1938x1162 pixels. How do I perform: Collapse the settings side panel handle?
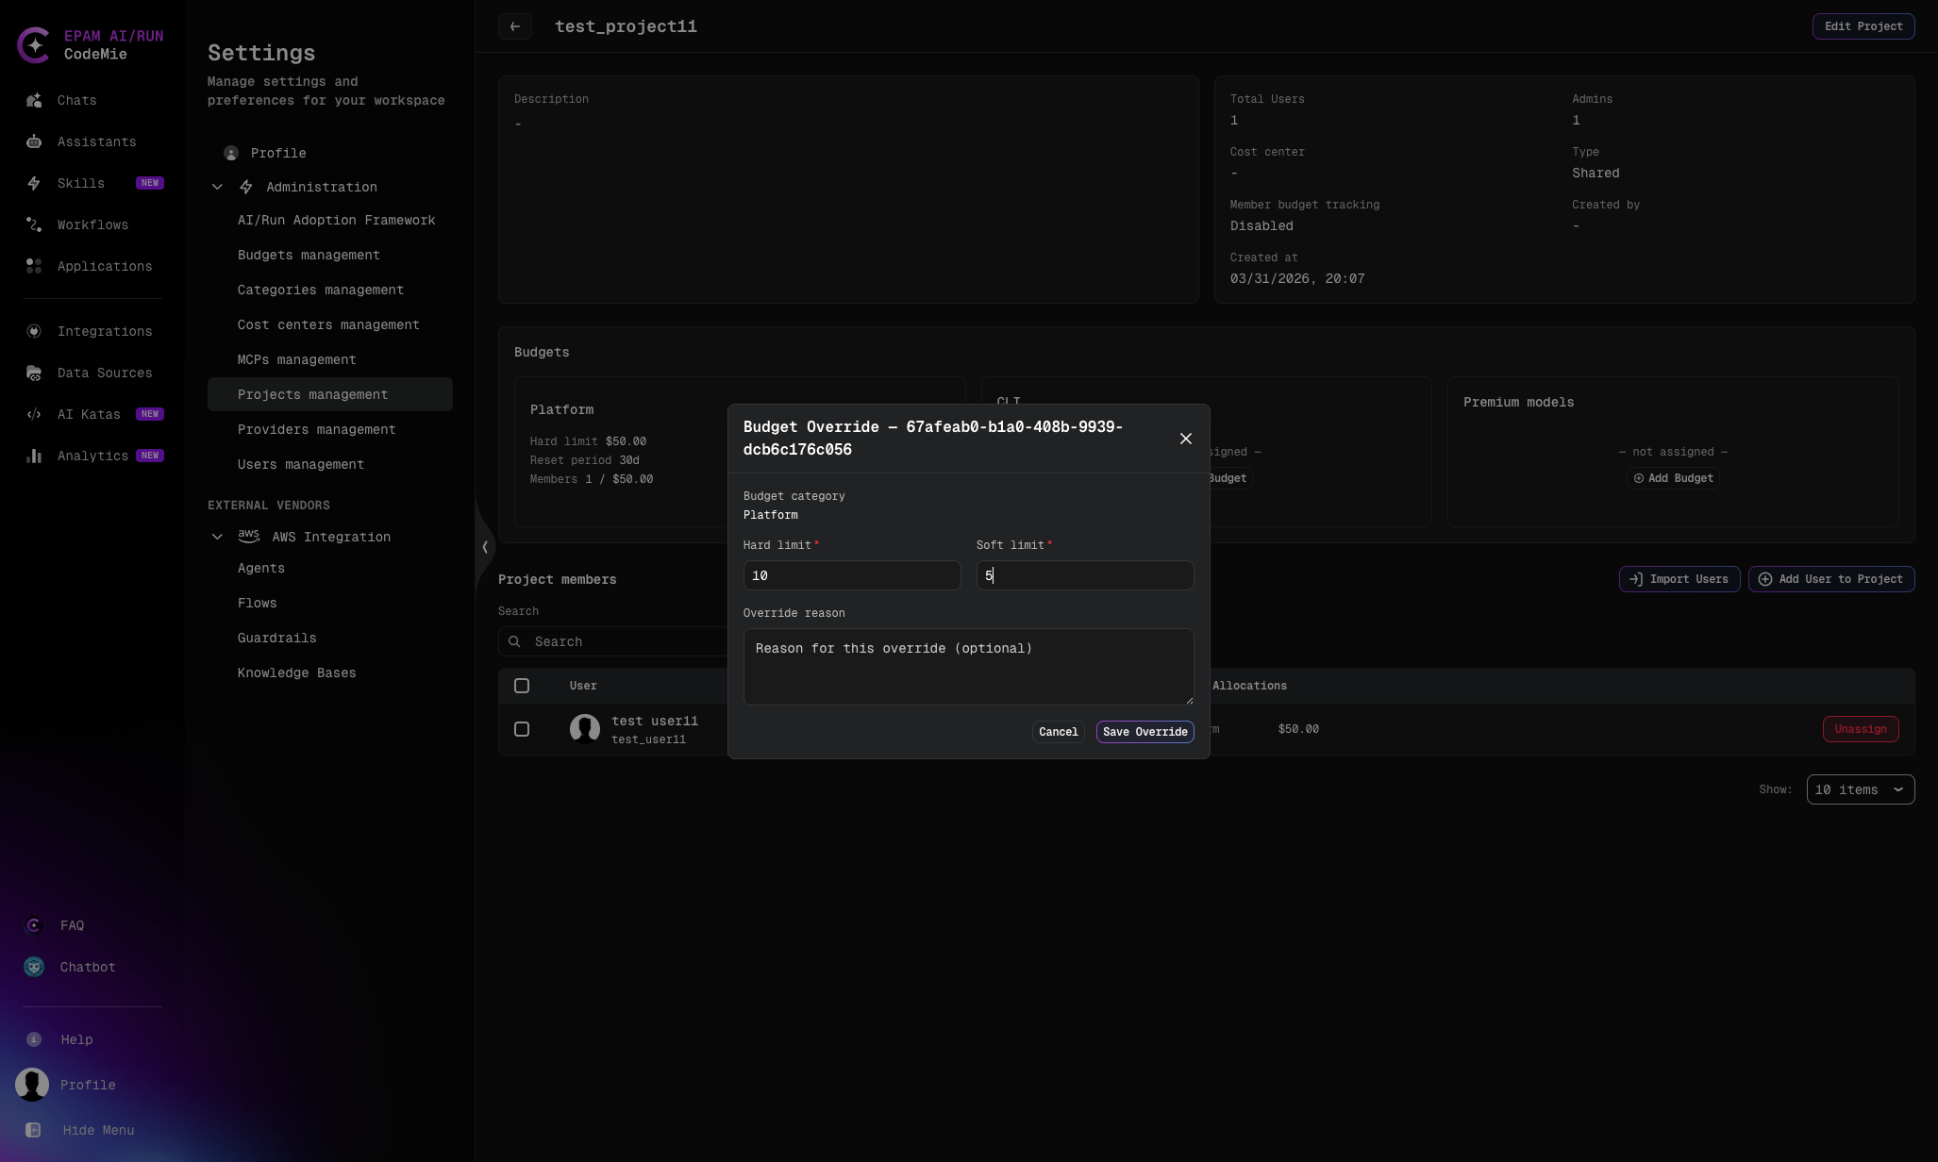click(485, 547)
